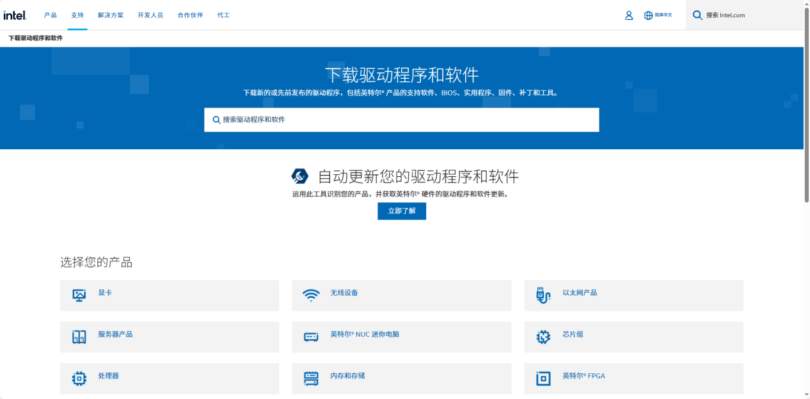Click the account person icon
The image size is (810, 399).
tap(629, 15)
